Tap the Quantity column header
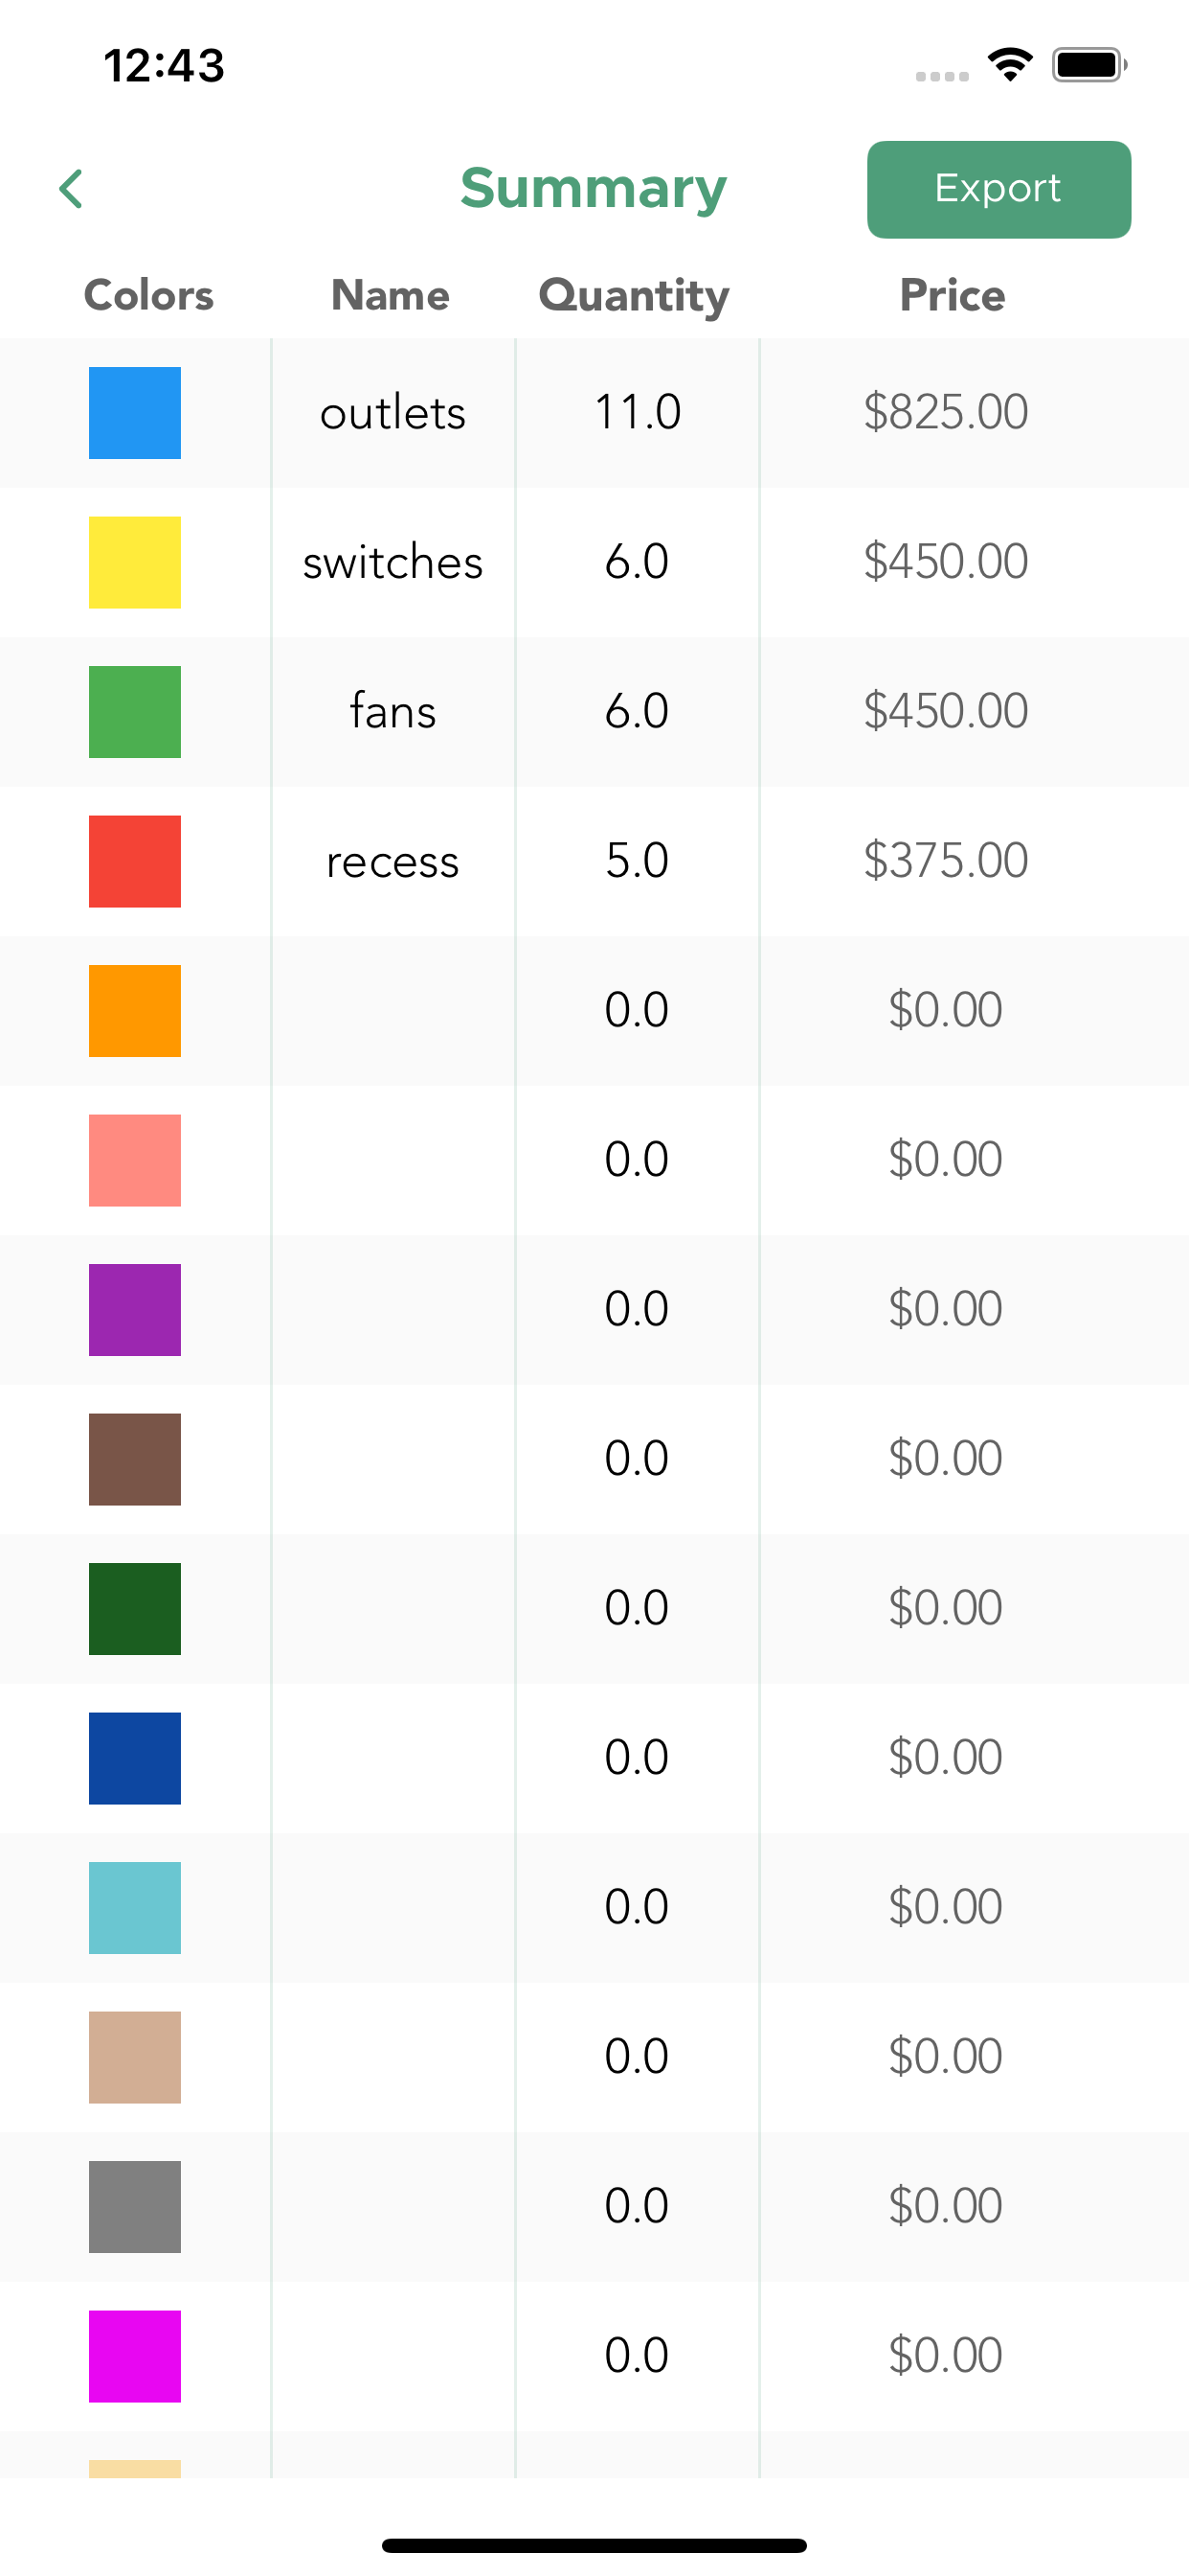This screenshot has height=2576, width=1189. pos(634,296)
